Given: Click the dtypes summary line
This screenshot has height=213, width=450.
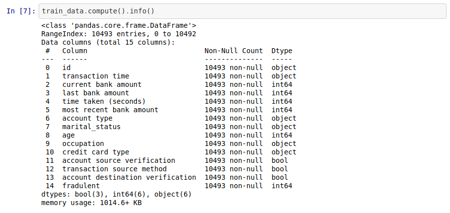Looking at the screenshot, I should [x=117, y=194].
